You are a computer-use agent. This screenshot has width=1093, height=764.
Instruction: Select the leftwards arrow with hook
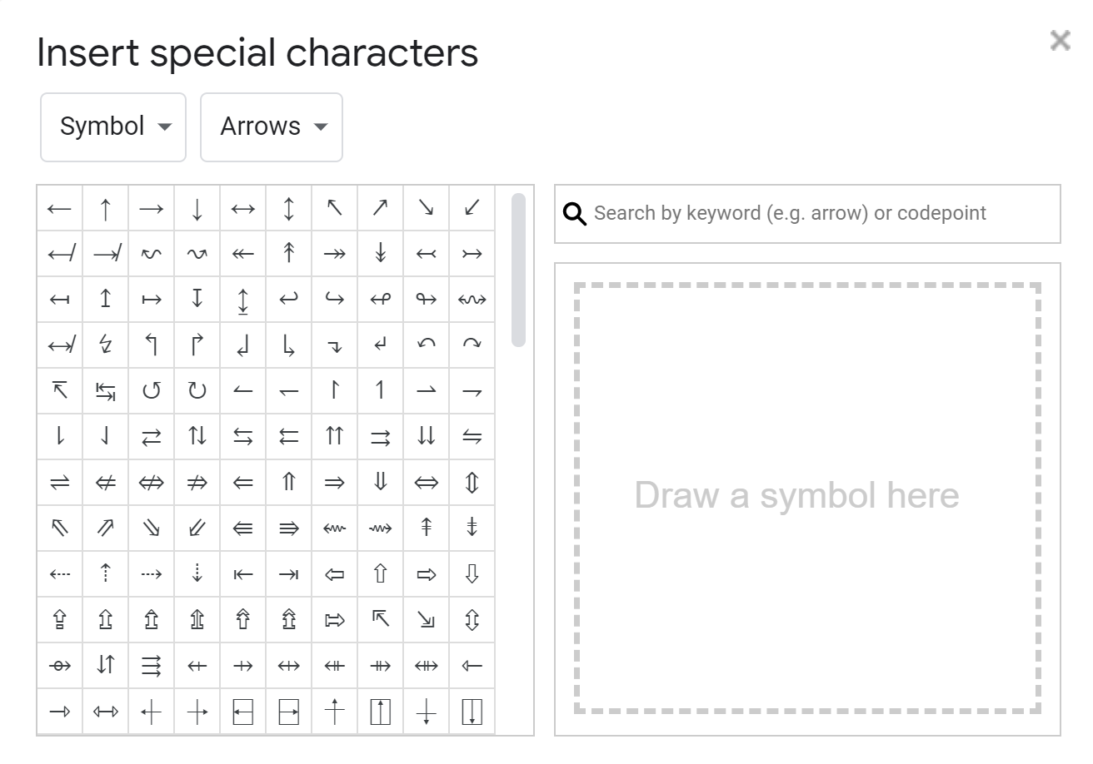[x=289, y=299]
